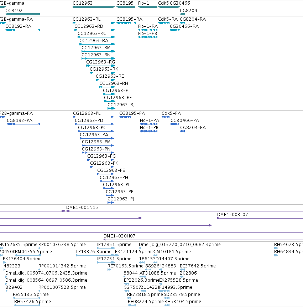Click the Cdk5-RA transcript
Screen dimensions: 303x307
pyautogui.click(x=164, y=23)
